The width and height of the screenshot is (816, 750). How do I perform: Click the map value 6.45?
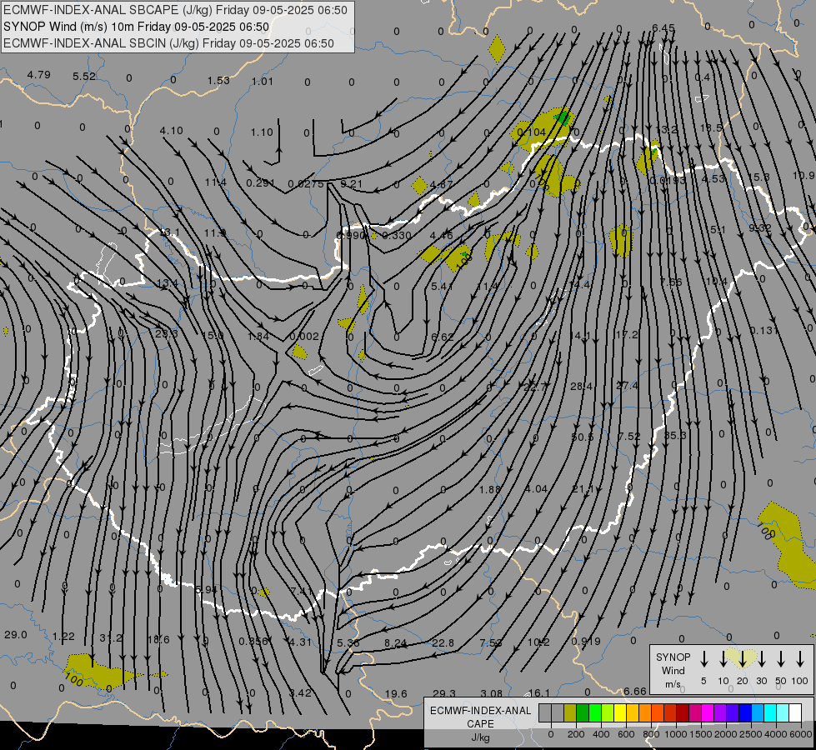663,27
